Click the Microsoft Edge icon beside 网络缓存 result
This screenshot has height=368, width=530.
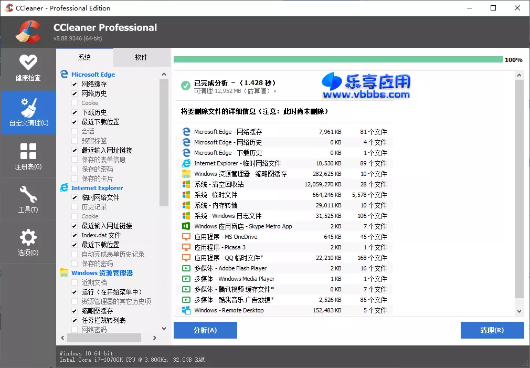tap(186, 132)
